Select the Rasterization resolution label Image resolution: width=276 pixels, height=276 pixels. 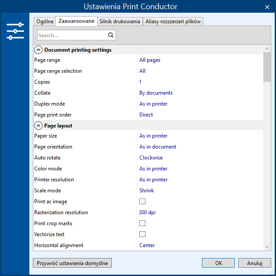61,212
